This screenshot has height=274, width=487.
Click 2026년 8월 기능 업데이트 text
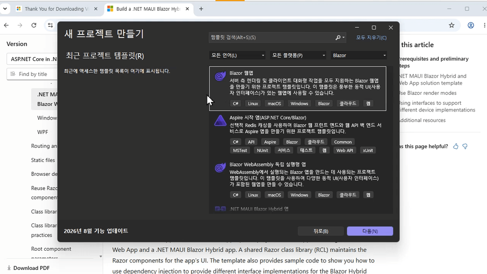[x=96, y=231]
